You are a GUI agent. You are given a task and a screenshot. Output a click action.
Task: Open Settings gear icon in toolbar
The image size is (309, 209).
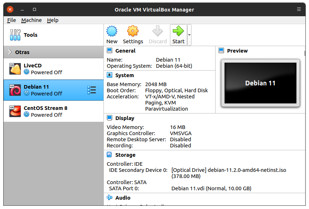tap(133, 32)
